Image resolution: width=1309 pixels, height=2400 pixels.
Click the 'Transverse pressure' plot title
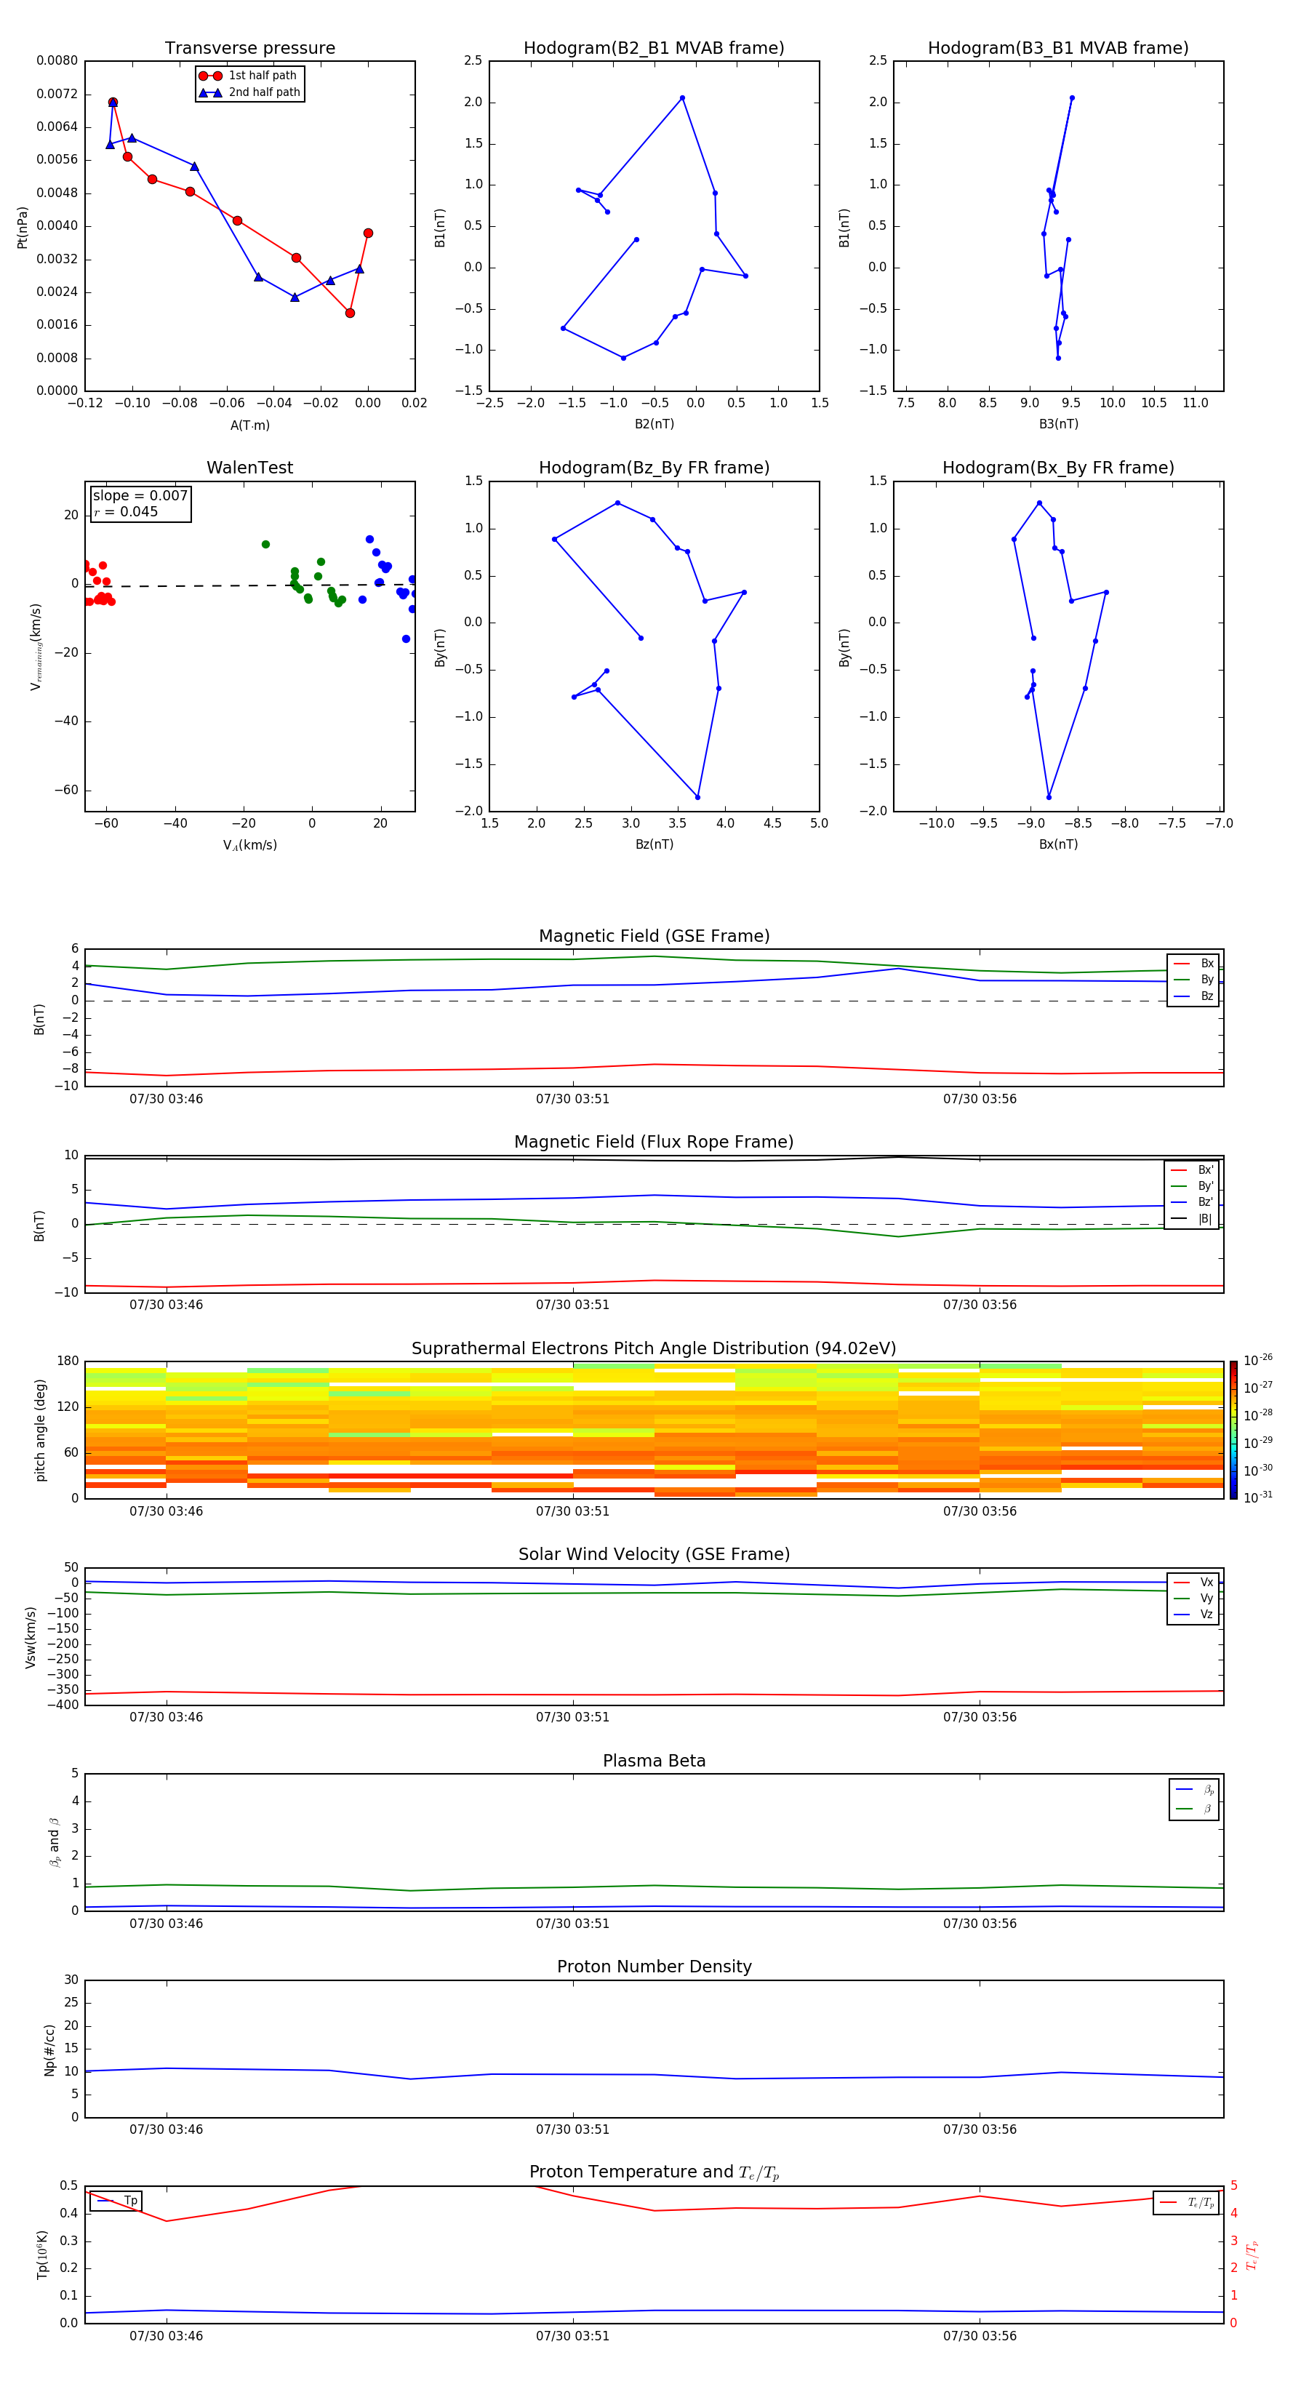[249, 47]
